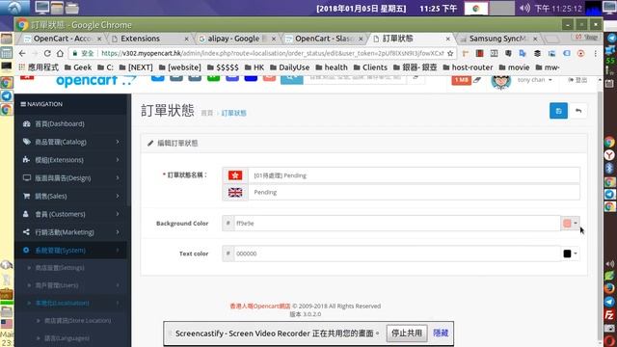The width and height of the screenshot is (617, 347).
Task: Bookmark this page with the star icon
Action: pyautogui.click(x=450, y=53)
